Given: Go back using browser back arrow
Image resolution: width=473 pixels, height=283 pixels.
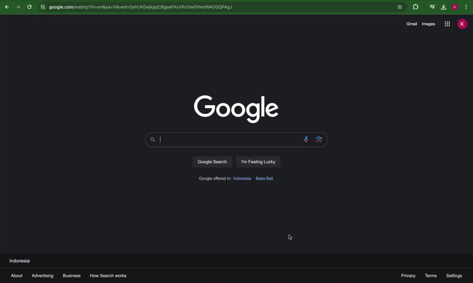Looking at the screenshot, I should click(x=7, y=7).
